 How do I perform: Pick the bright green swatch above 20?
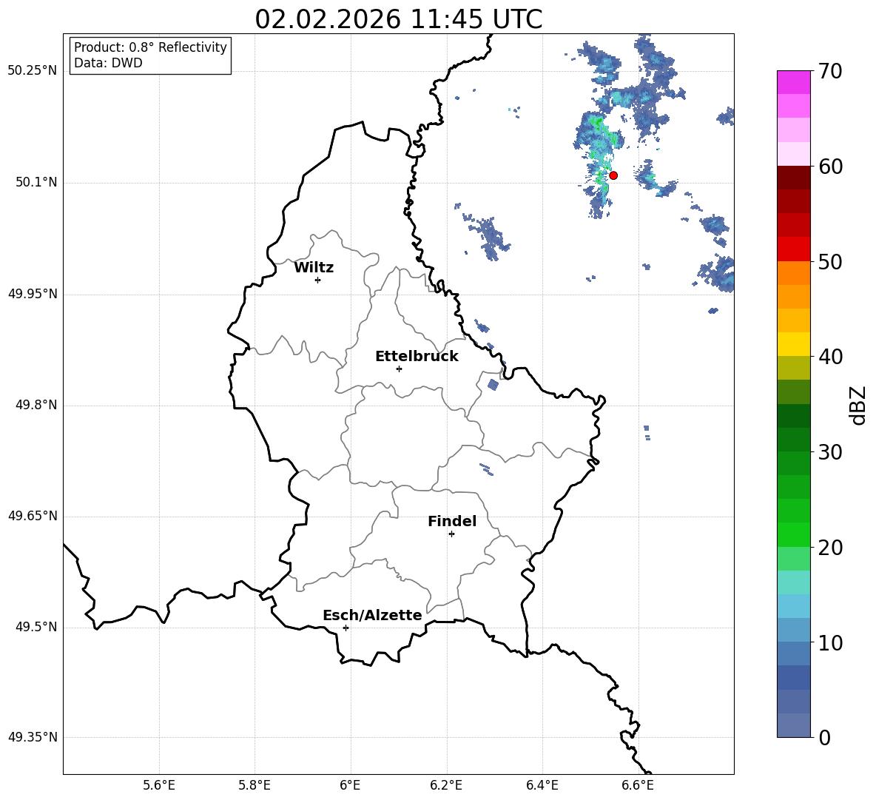pyautogui.click(x=793, y=534)
